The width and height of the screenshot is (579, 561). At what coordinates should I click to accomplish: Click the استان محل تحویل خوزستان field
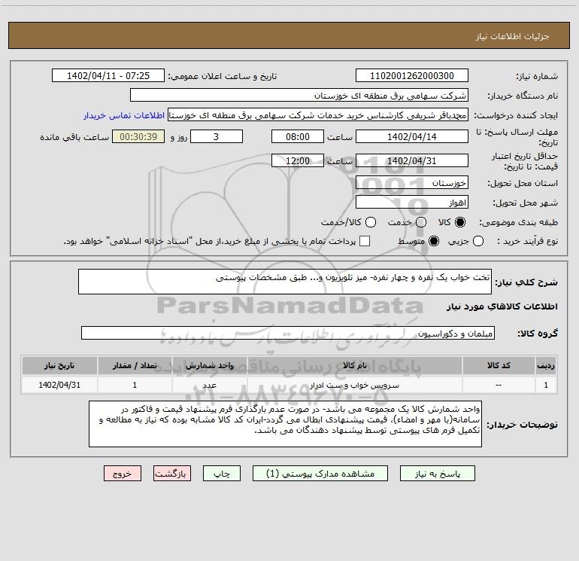point(412,183)
